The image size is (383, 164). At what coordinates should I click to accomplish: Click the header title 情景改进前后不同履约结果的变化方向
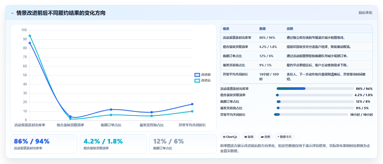coord(61,13)
